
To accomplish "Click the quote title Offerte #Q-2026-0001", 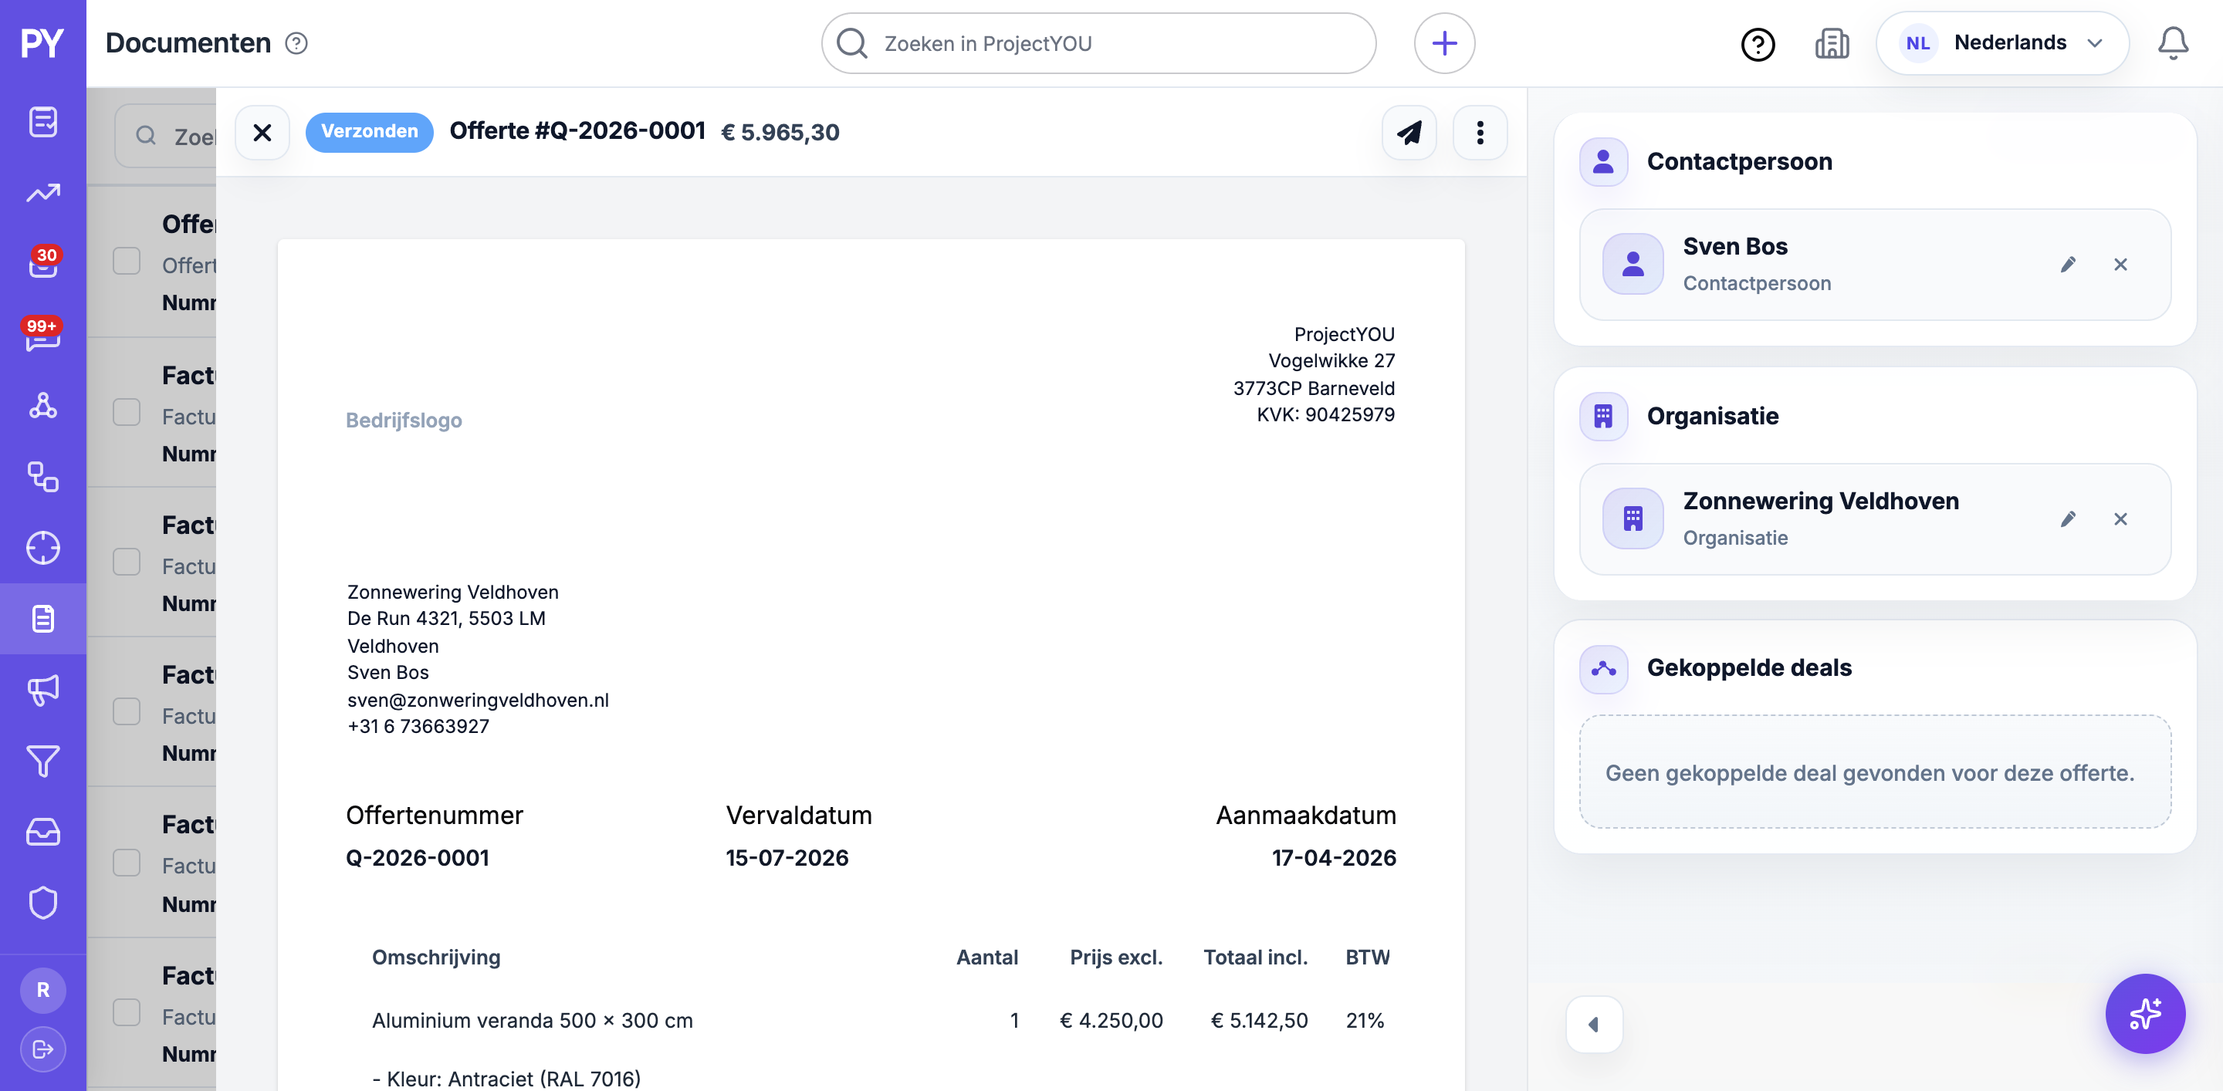I will [x=577, y=131].
